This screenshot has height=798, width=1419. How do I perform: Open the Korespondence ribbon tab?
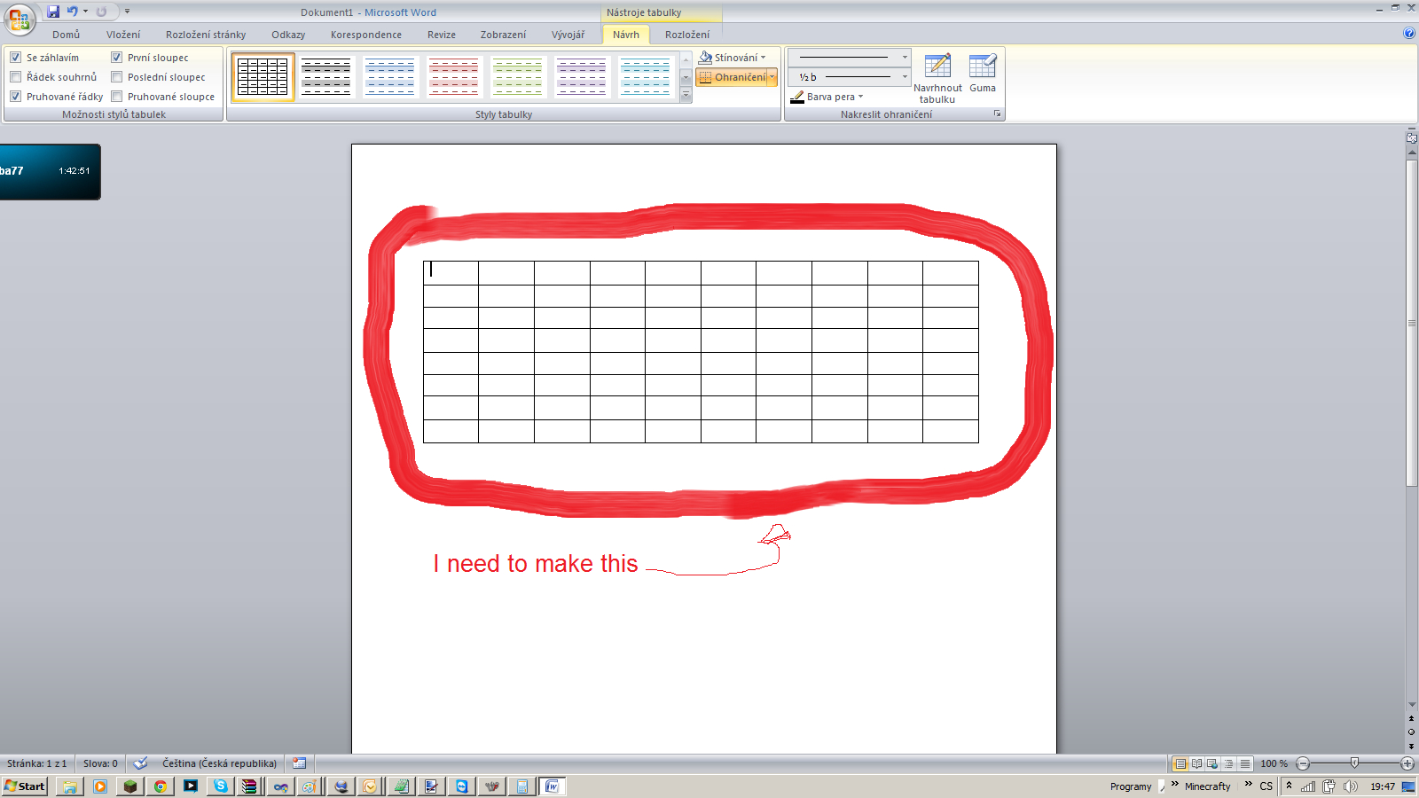click(365, 35)
